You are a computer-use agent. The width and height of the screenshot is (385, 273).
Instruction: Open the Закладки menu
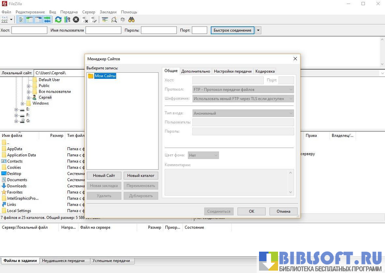coord(107,12)
